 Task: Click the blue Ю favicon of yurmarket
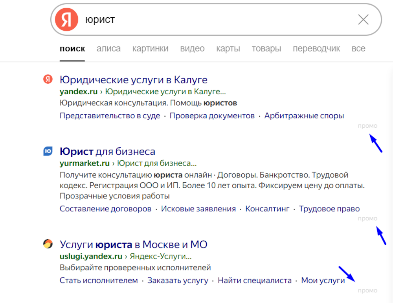point(48,151)
